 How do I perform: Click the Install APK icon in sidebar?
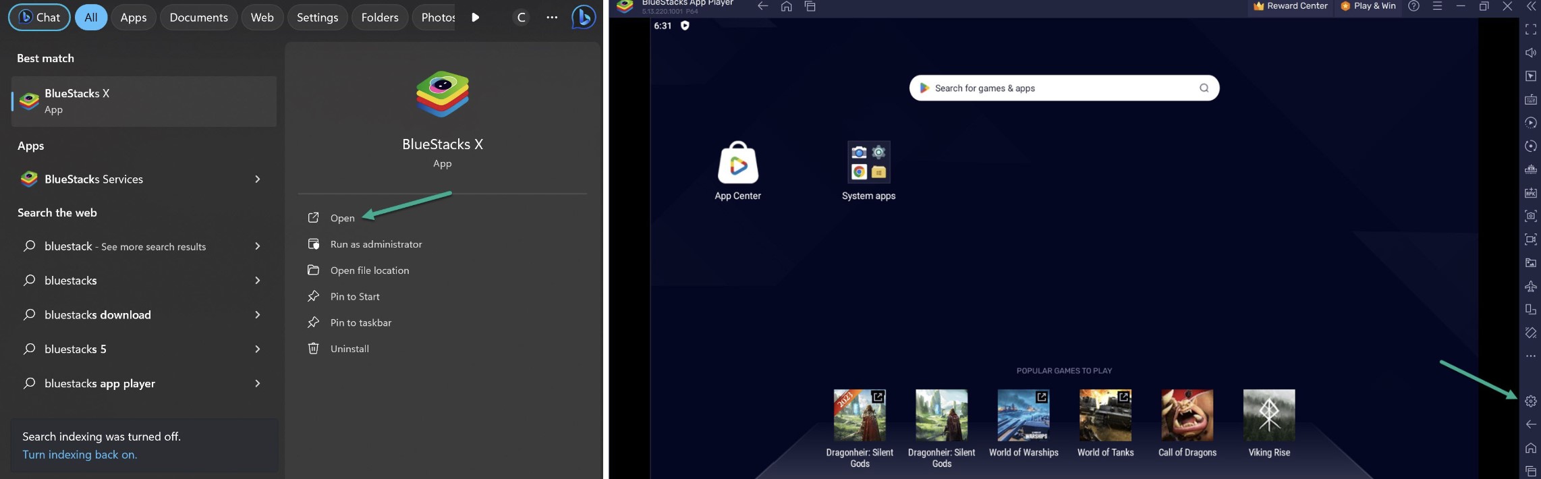click(1530, 193)
